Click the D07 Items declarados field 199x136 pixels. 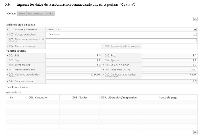[x=74, y=70]
